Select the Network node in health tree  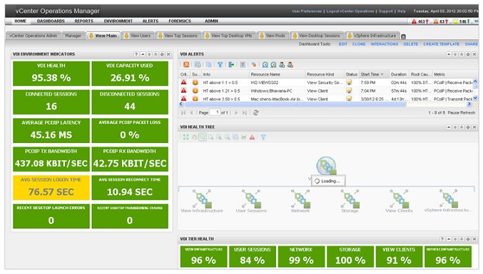tap(300, 201)
